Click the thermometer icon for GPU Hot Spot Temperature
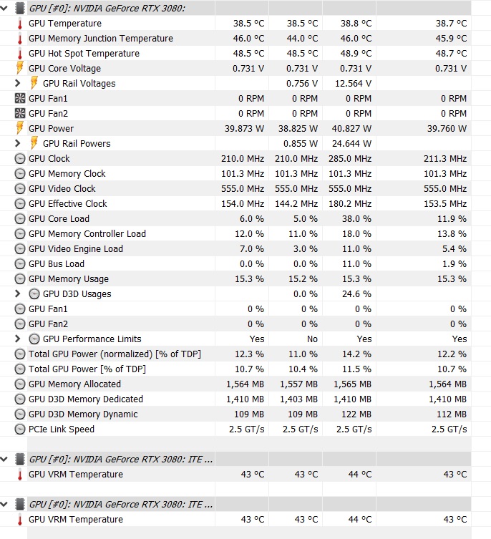491x539 pixels. (x=19, y=54)
